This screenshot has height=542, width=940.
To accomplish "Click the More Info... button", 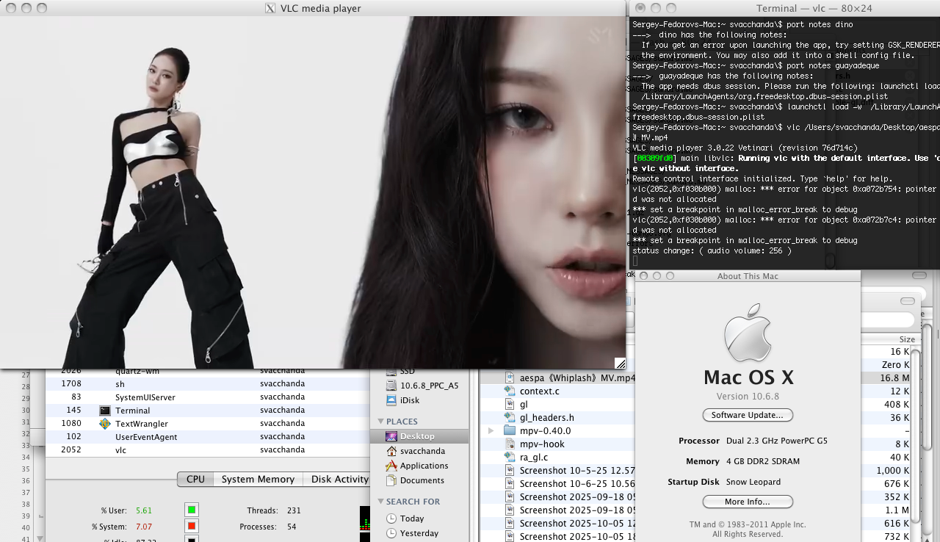I will [748, 502].
